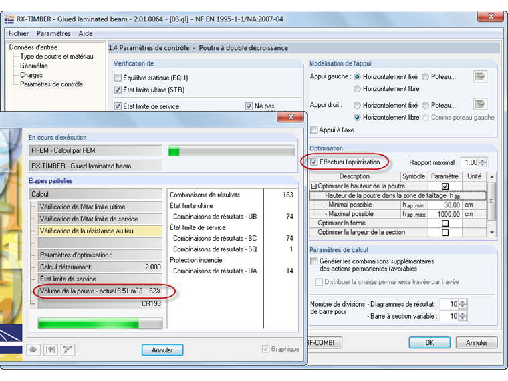The height and width of the screenshot is (381, 508).
Task: Toggle État limite de service checkbox
Action: 118,106
